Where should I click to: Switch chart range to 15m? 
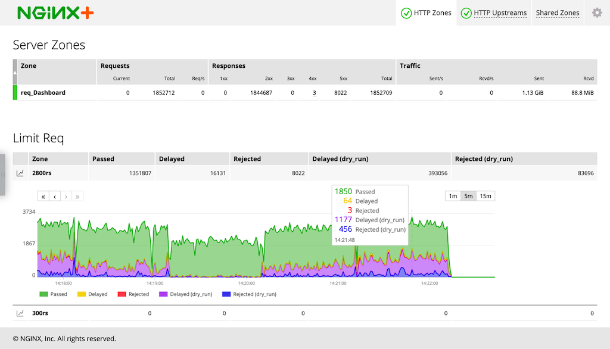coord(485,196)
